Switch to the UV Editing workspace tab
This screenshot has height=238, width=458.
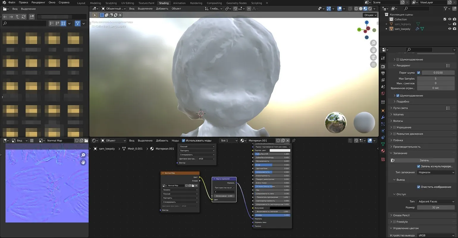[127, 3]
